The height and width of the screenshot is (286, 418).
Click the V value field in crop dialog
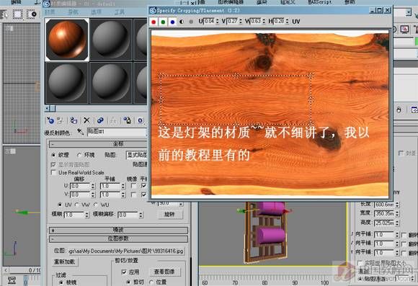[232, 21]
